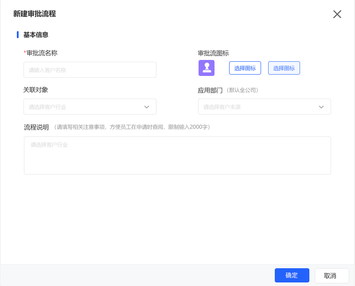355x286 pixels.
Task: Click the white 选择图标 button
Action: point(245,68)
